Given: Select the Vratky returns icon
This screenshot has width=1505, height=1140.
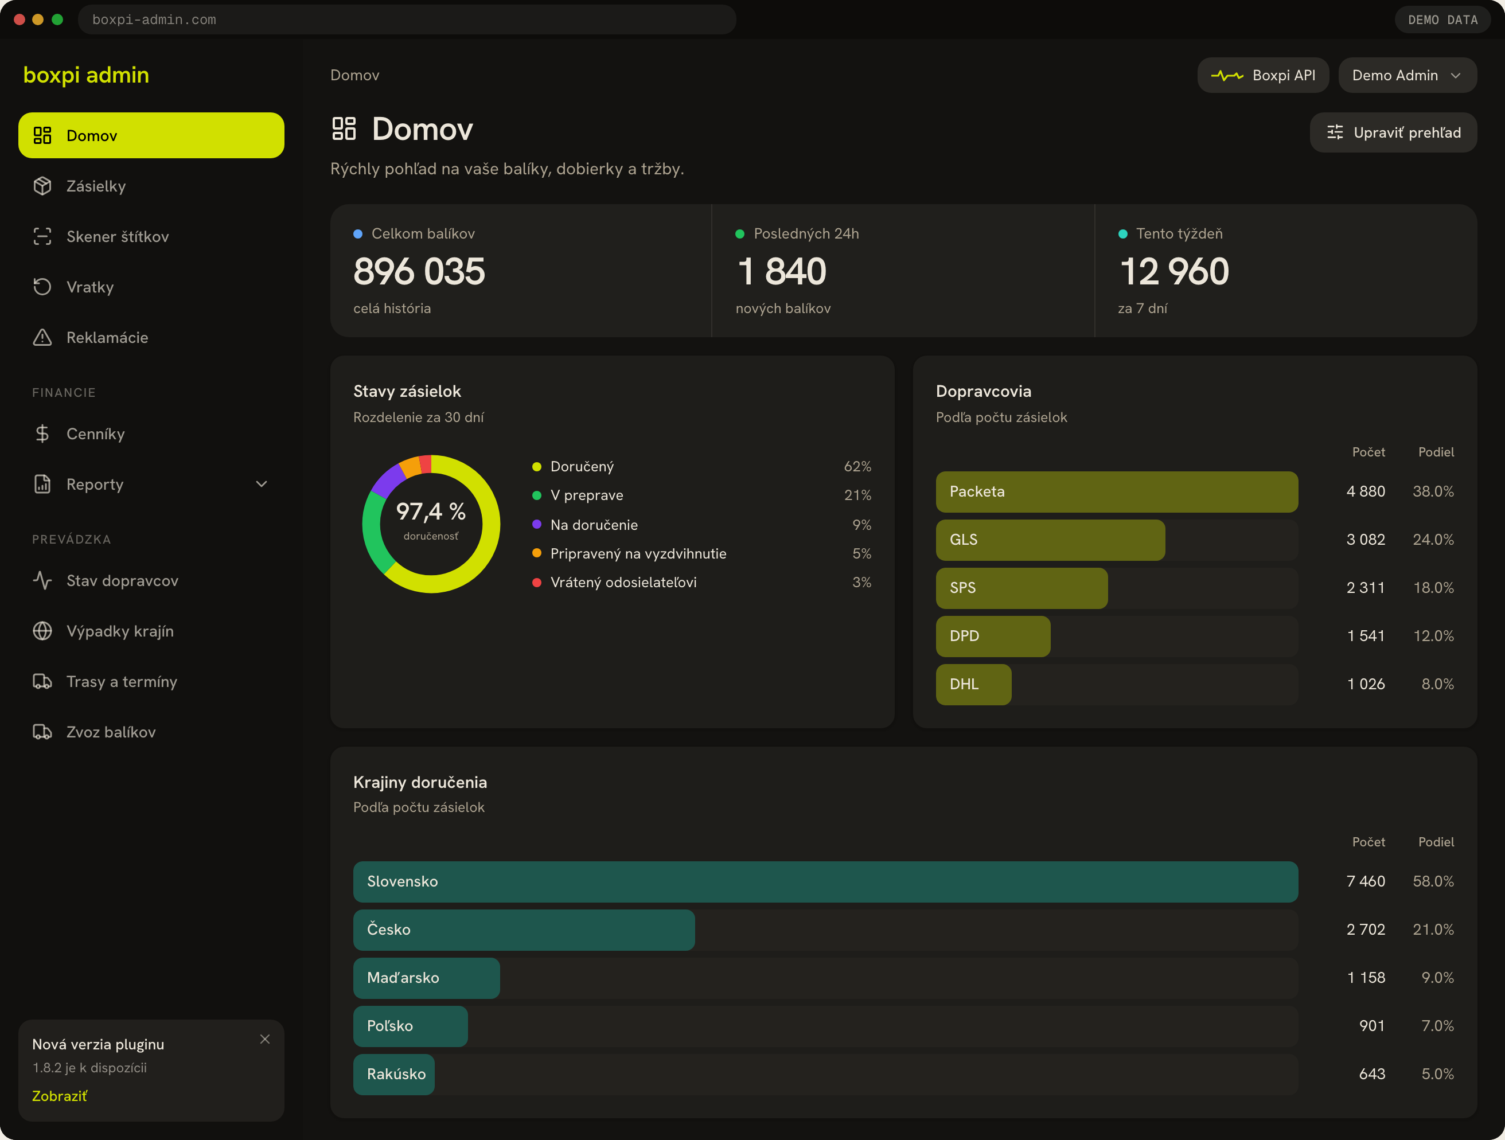Looking at the screenshot, I should pos(42,286).
